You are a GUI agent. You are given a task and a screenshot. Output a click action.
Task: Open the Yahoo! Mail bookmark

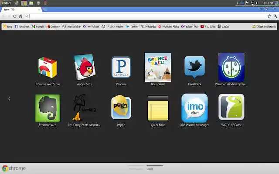(190, 27)
